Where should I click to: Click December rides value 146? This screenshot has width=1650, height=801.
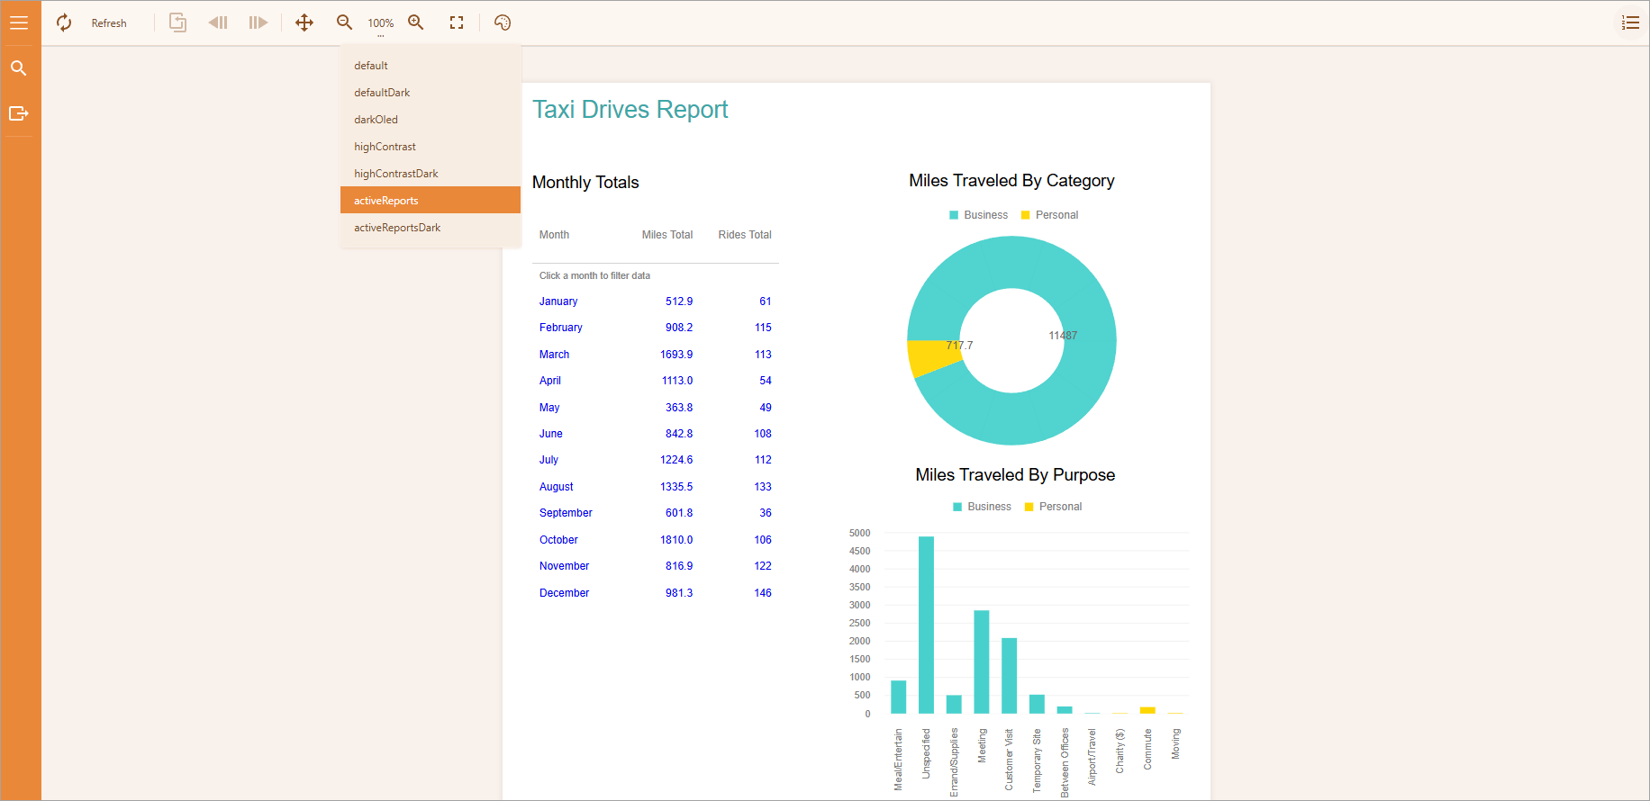coord(763,593)
